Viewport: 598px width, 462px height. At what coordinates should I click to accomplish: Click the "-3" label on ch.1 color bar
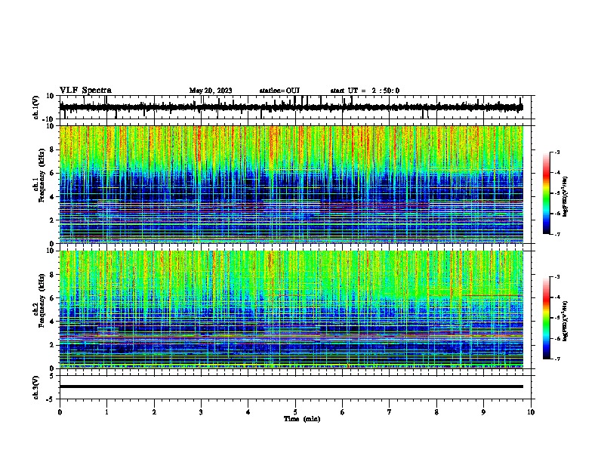(557, 152)
